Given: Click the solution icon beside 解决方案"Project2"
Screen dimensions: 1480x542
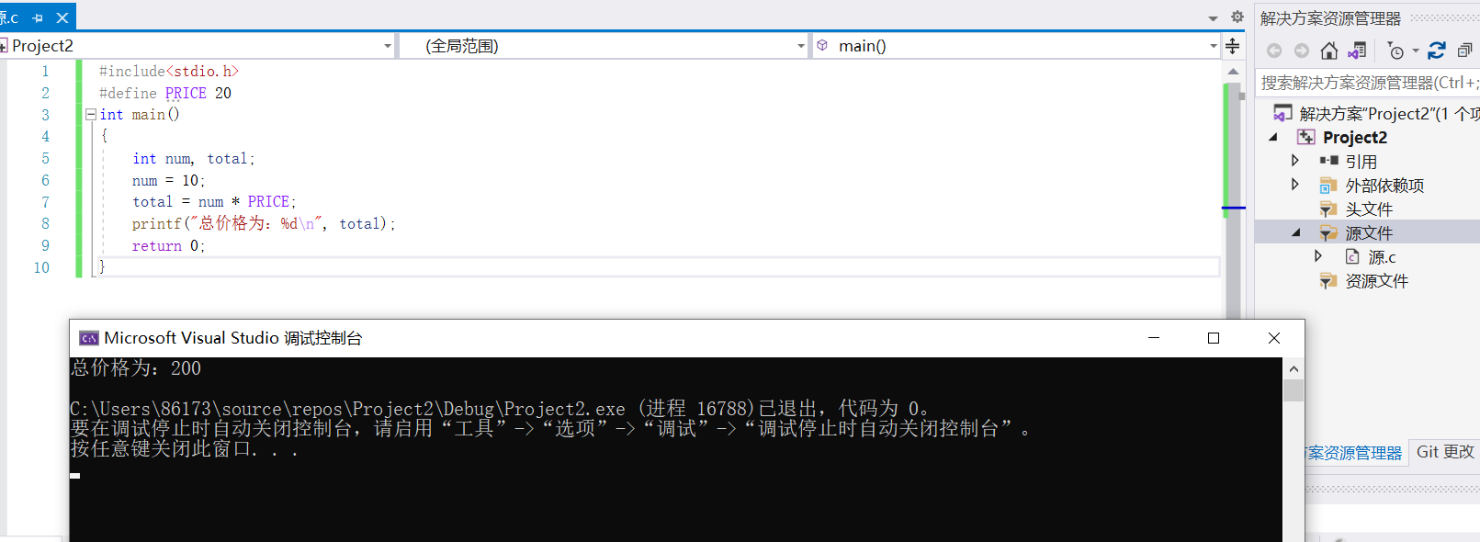Looking at the screenshot, I should click(1282, 113).
